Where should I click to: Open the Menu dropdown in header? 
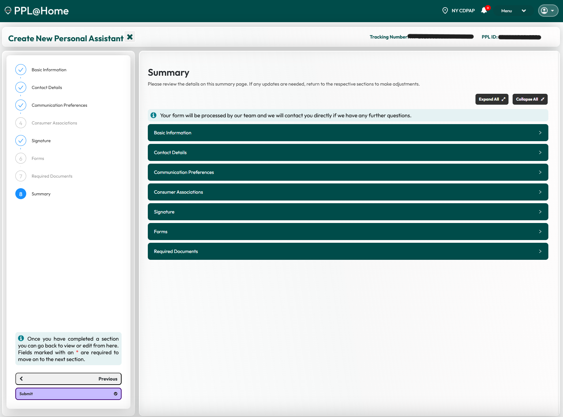[513, 11]
